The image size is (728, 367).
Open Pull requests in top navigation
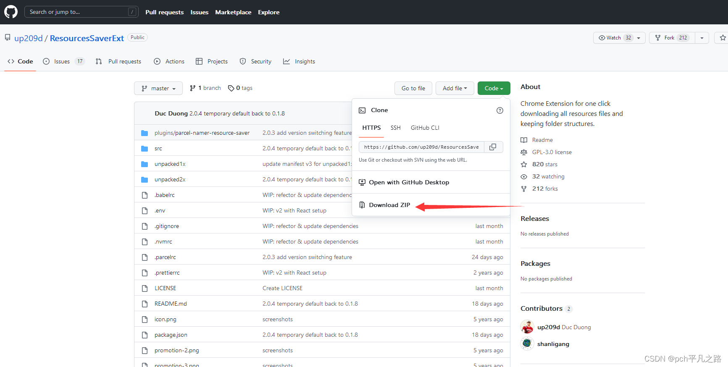165,12
